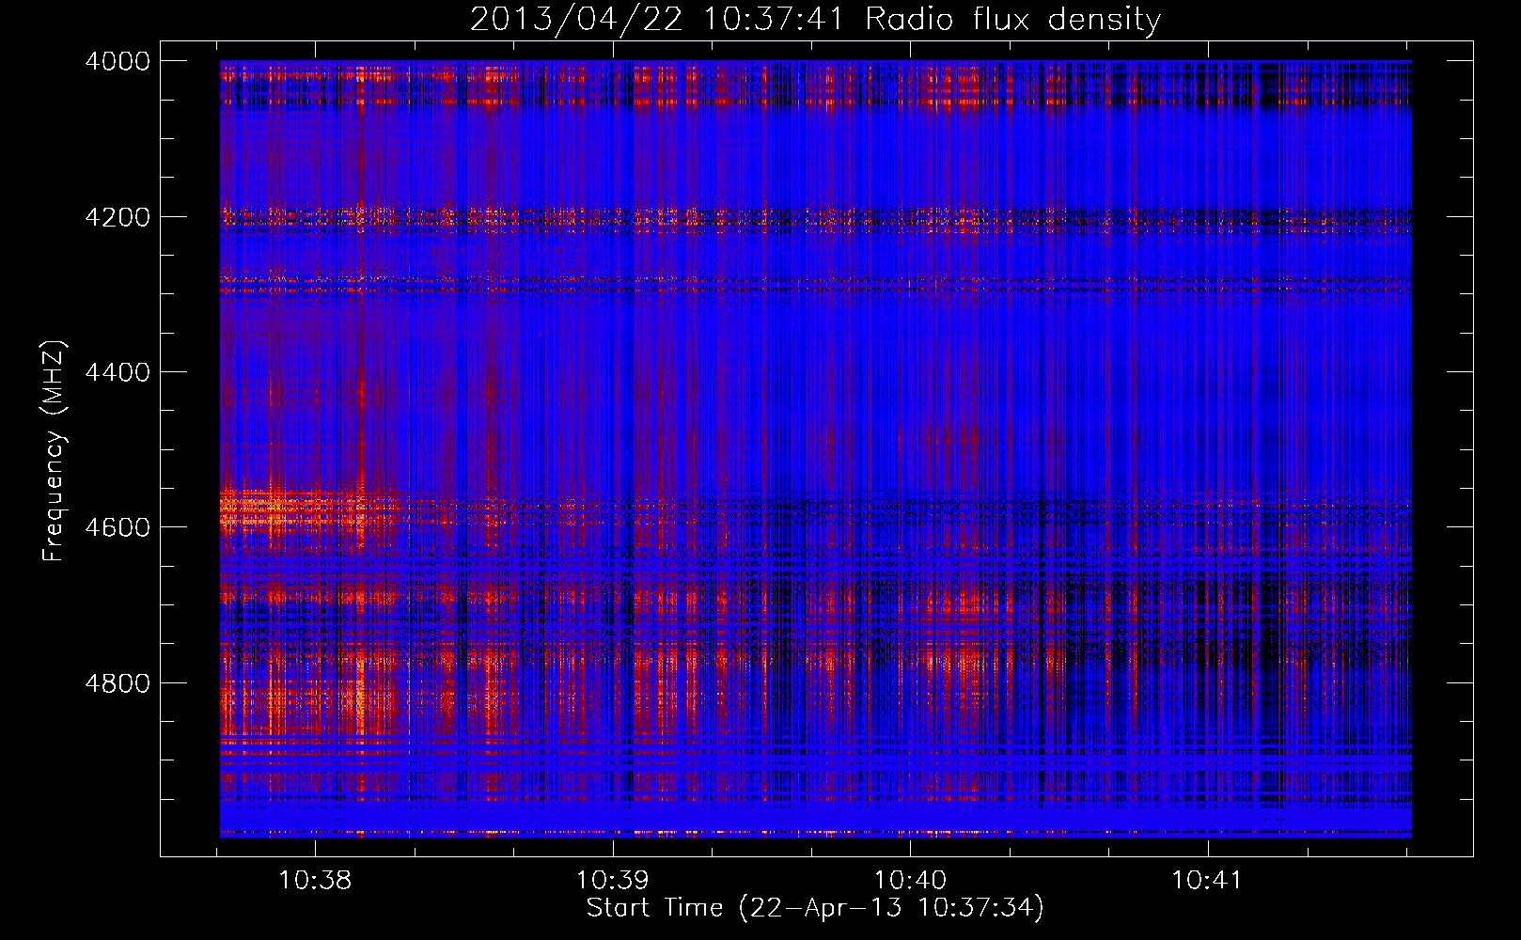The height and width of the screenshot is (940, 1521).
Task: Click the 4000 frequency axis label
Action: coord(118,61)
